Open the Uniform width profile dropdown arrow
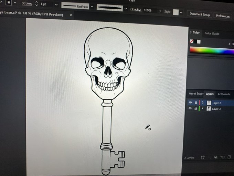234x176 pixels. pos(92,7)
